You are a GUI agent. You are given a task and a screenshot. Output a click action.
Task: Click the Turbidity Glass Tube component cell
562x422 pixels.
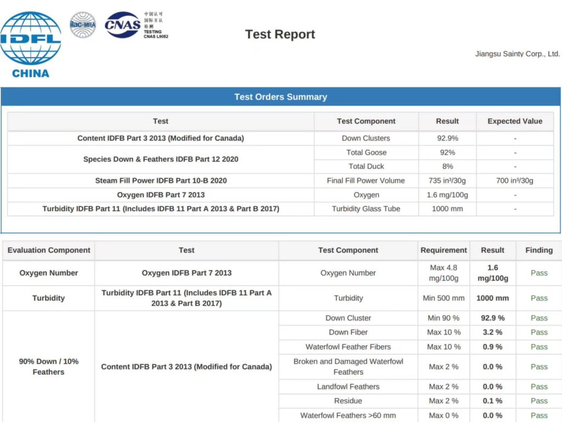[366, 209]
